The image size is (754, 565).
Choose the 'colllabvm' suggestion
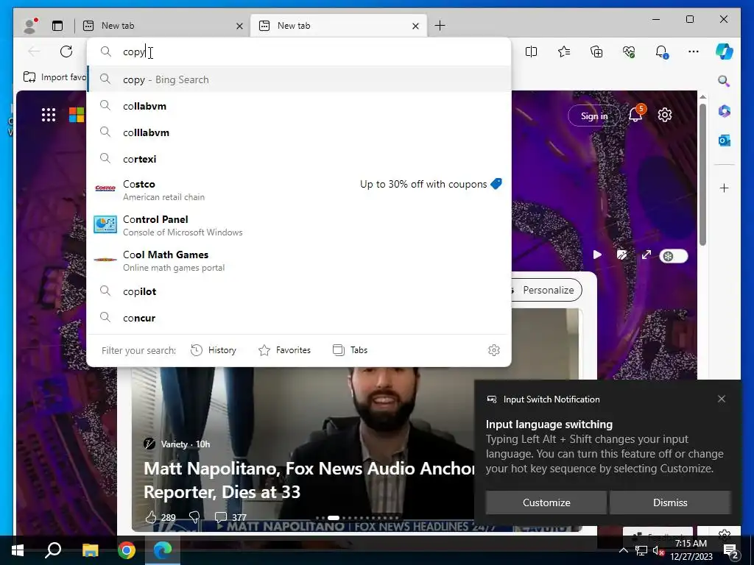tap(299, 132)
